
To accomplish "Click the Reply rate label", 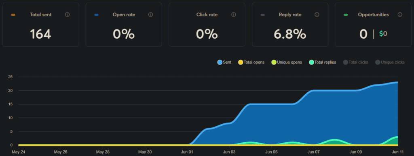I will pos(290,15).
